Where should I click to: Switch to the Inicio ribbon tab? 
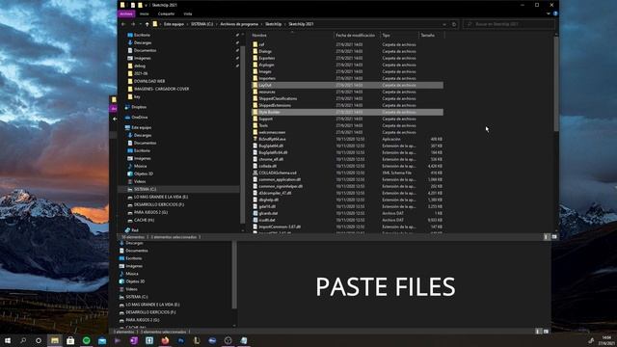144,13
